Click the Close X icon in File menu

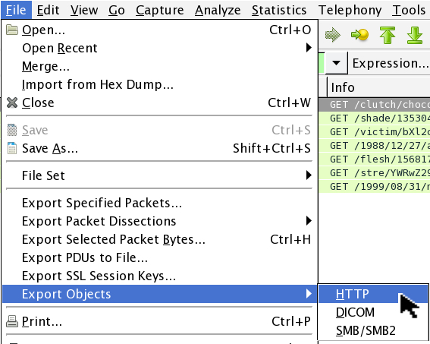click(12, 103)
